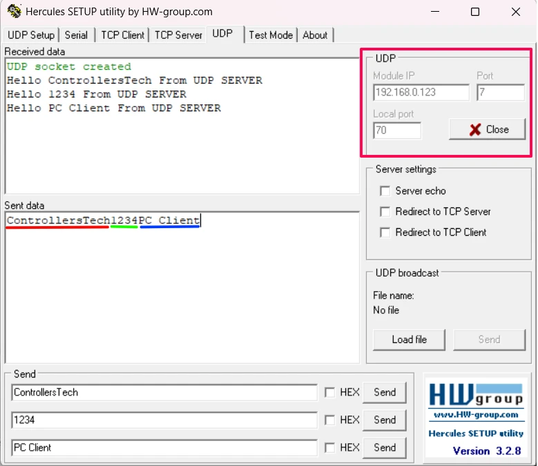The width and height of the screenshot is (538, 466).
Task: Click the Sent data text area
Action: [x=182, y=288]
